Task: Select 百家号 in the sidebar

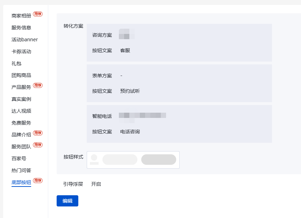Action: click(19, 159)
